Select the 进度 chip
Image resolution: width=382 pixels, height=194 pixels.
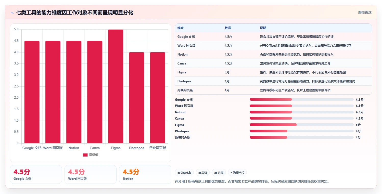(x=219, y=173)
